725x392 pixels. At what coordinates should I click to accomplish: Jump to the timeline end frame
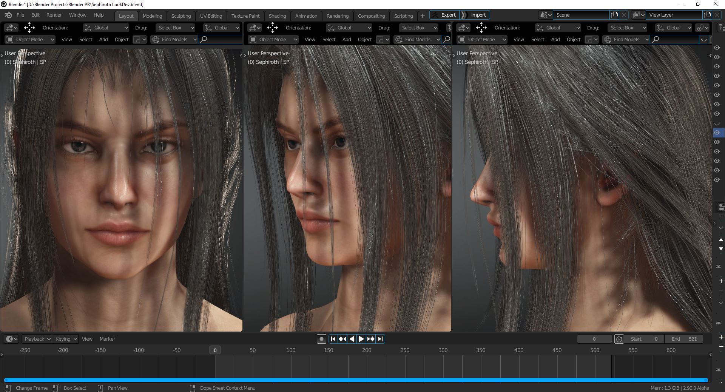point(380,339)
